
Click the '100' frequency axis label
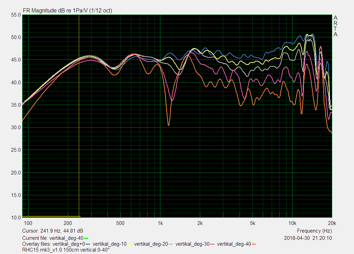point(28,223)
